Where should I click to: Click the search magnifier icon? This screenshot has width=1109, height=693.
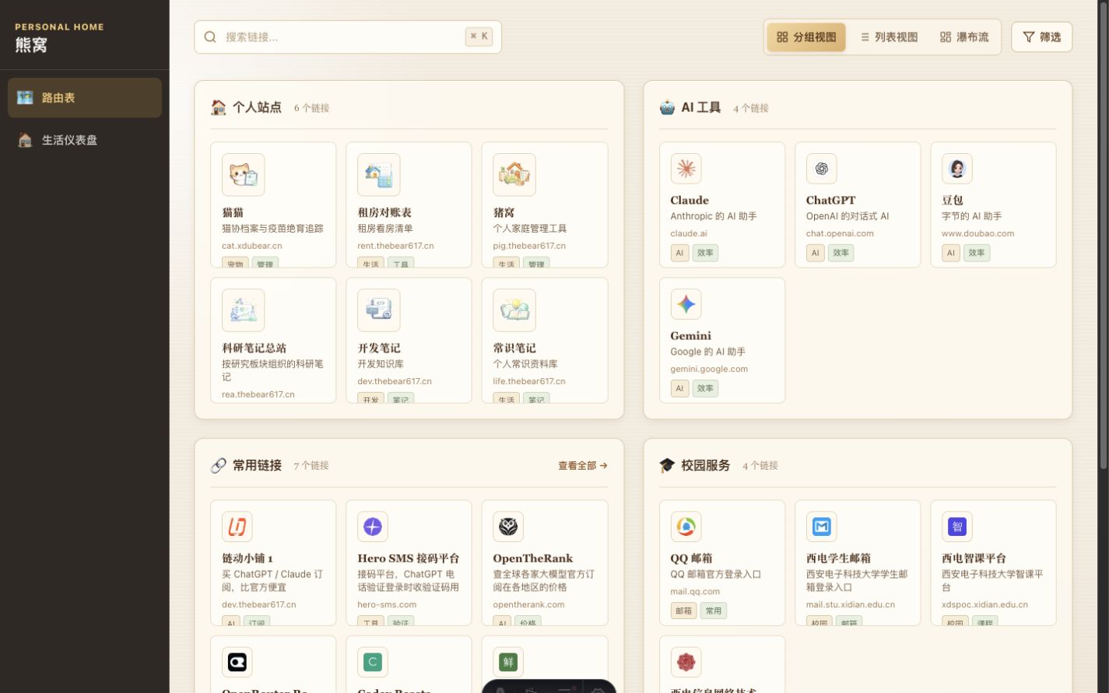(x=210, y=37)
